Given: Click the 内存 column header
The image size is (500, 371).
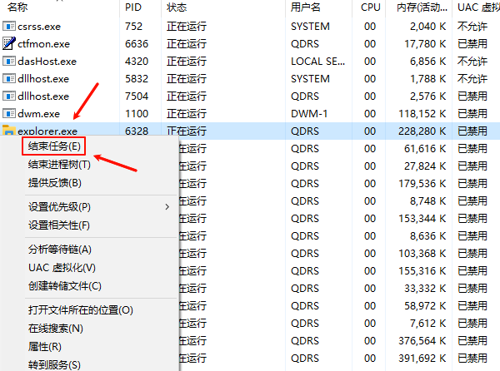Looking at the screenshot, I should point(416,7).
